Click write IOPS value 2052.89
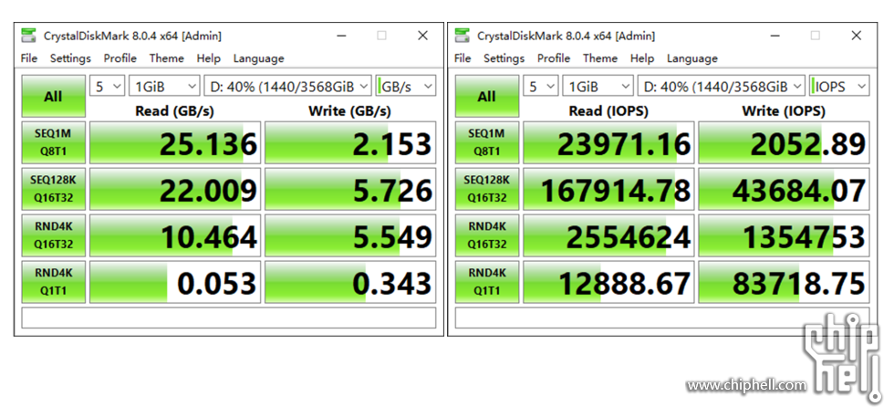This screenshot has width=894, height=417. point(784,142)
